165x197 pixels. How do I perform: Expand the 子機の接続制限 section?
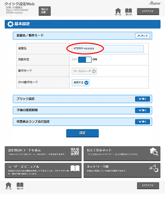pyautogui.click(x=142, y=110)
